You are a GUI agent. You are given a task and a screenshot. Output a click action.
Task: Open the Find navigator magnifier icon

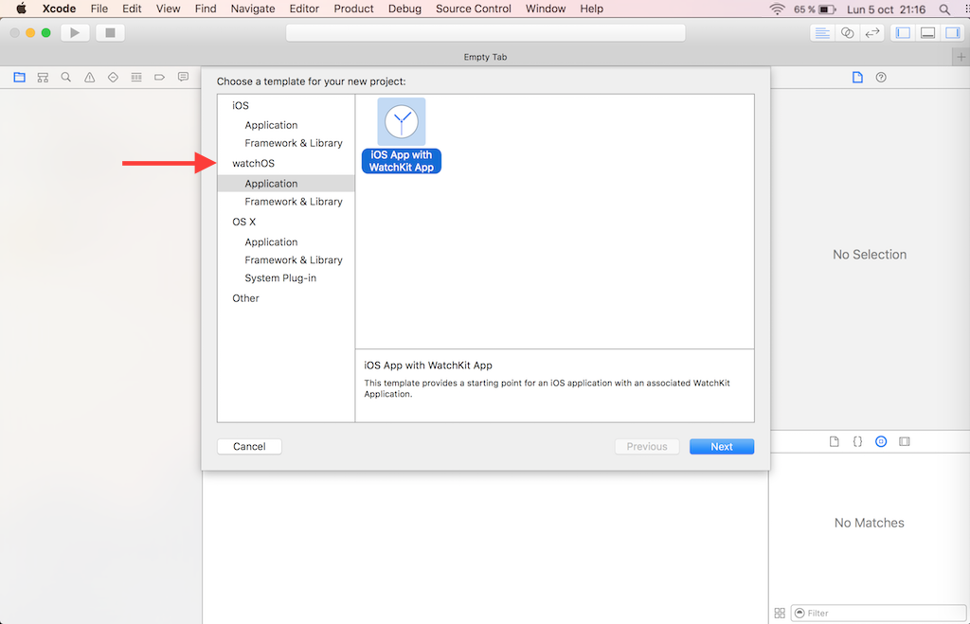tap(66, 78)
